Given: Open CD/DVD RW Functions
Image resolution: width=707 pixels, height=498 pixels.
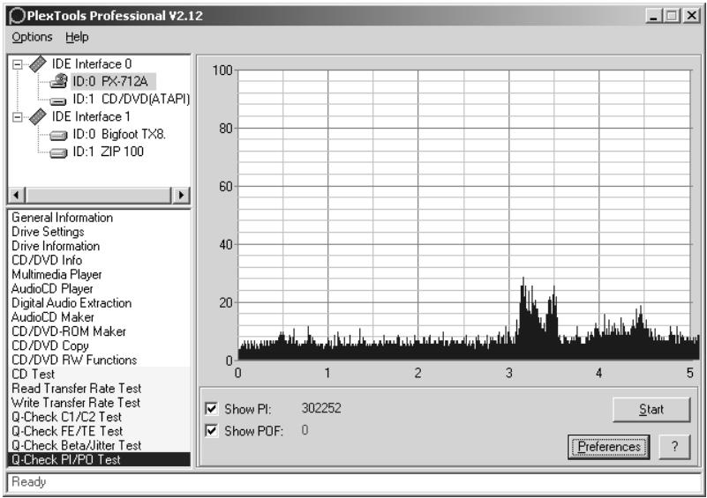Looking at the screenshot, I should click(x=74, y=360).
